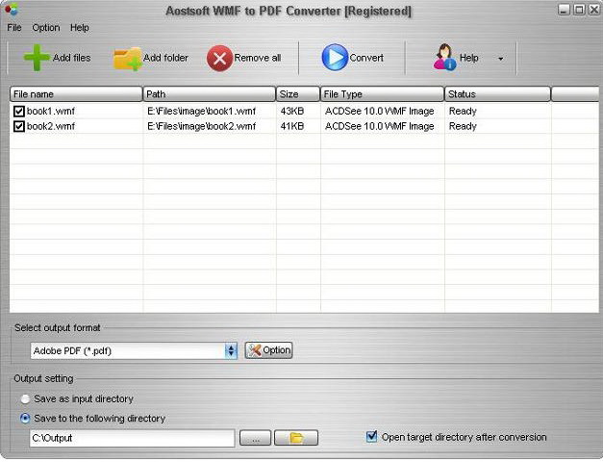Maximize the converter window
Screen dimensions: 603x462
point(579,10)
